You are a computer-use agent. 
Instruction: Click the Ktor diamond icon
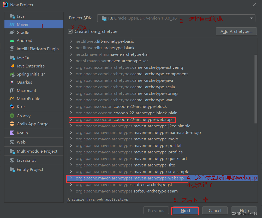click(x=12, y=107)
